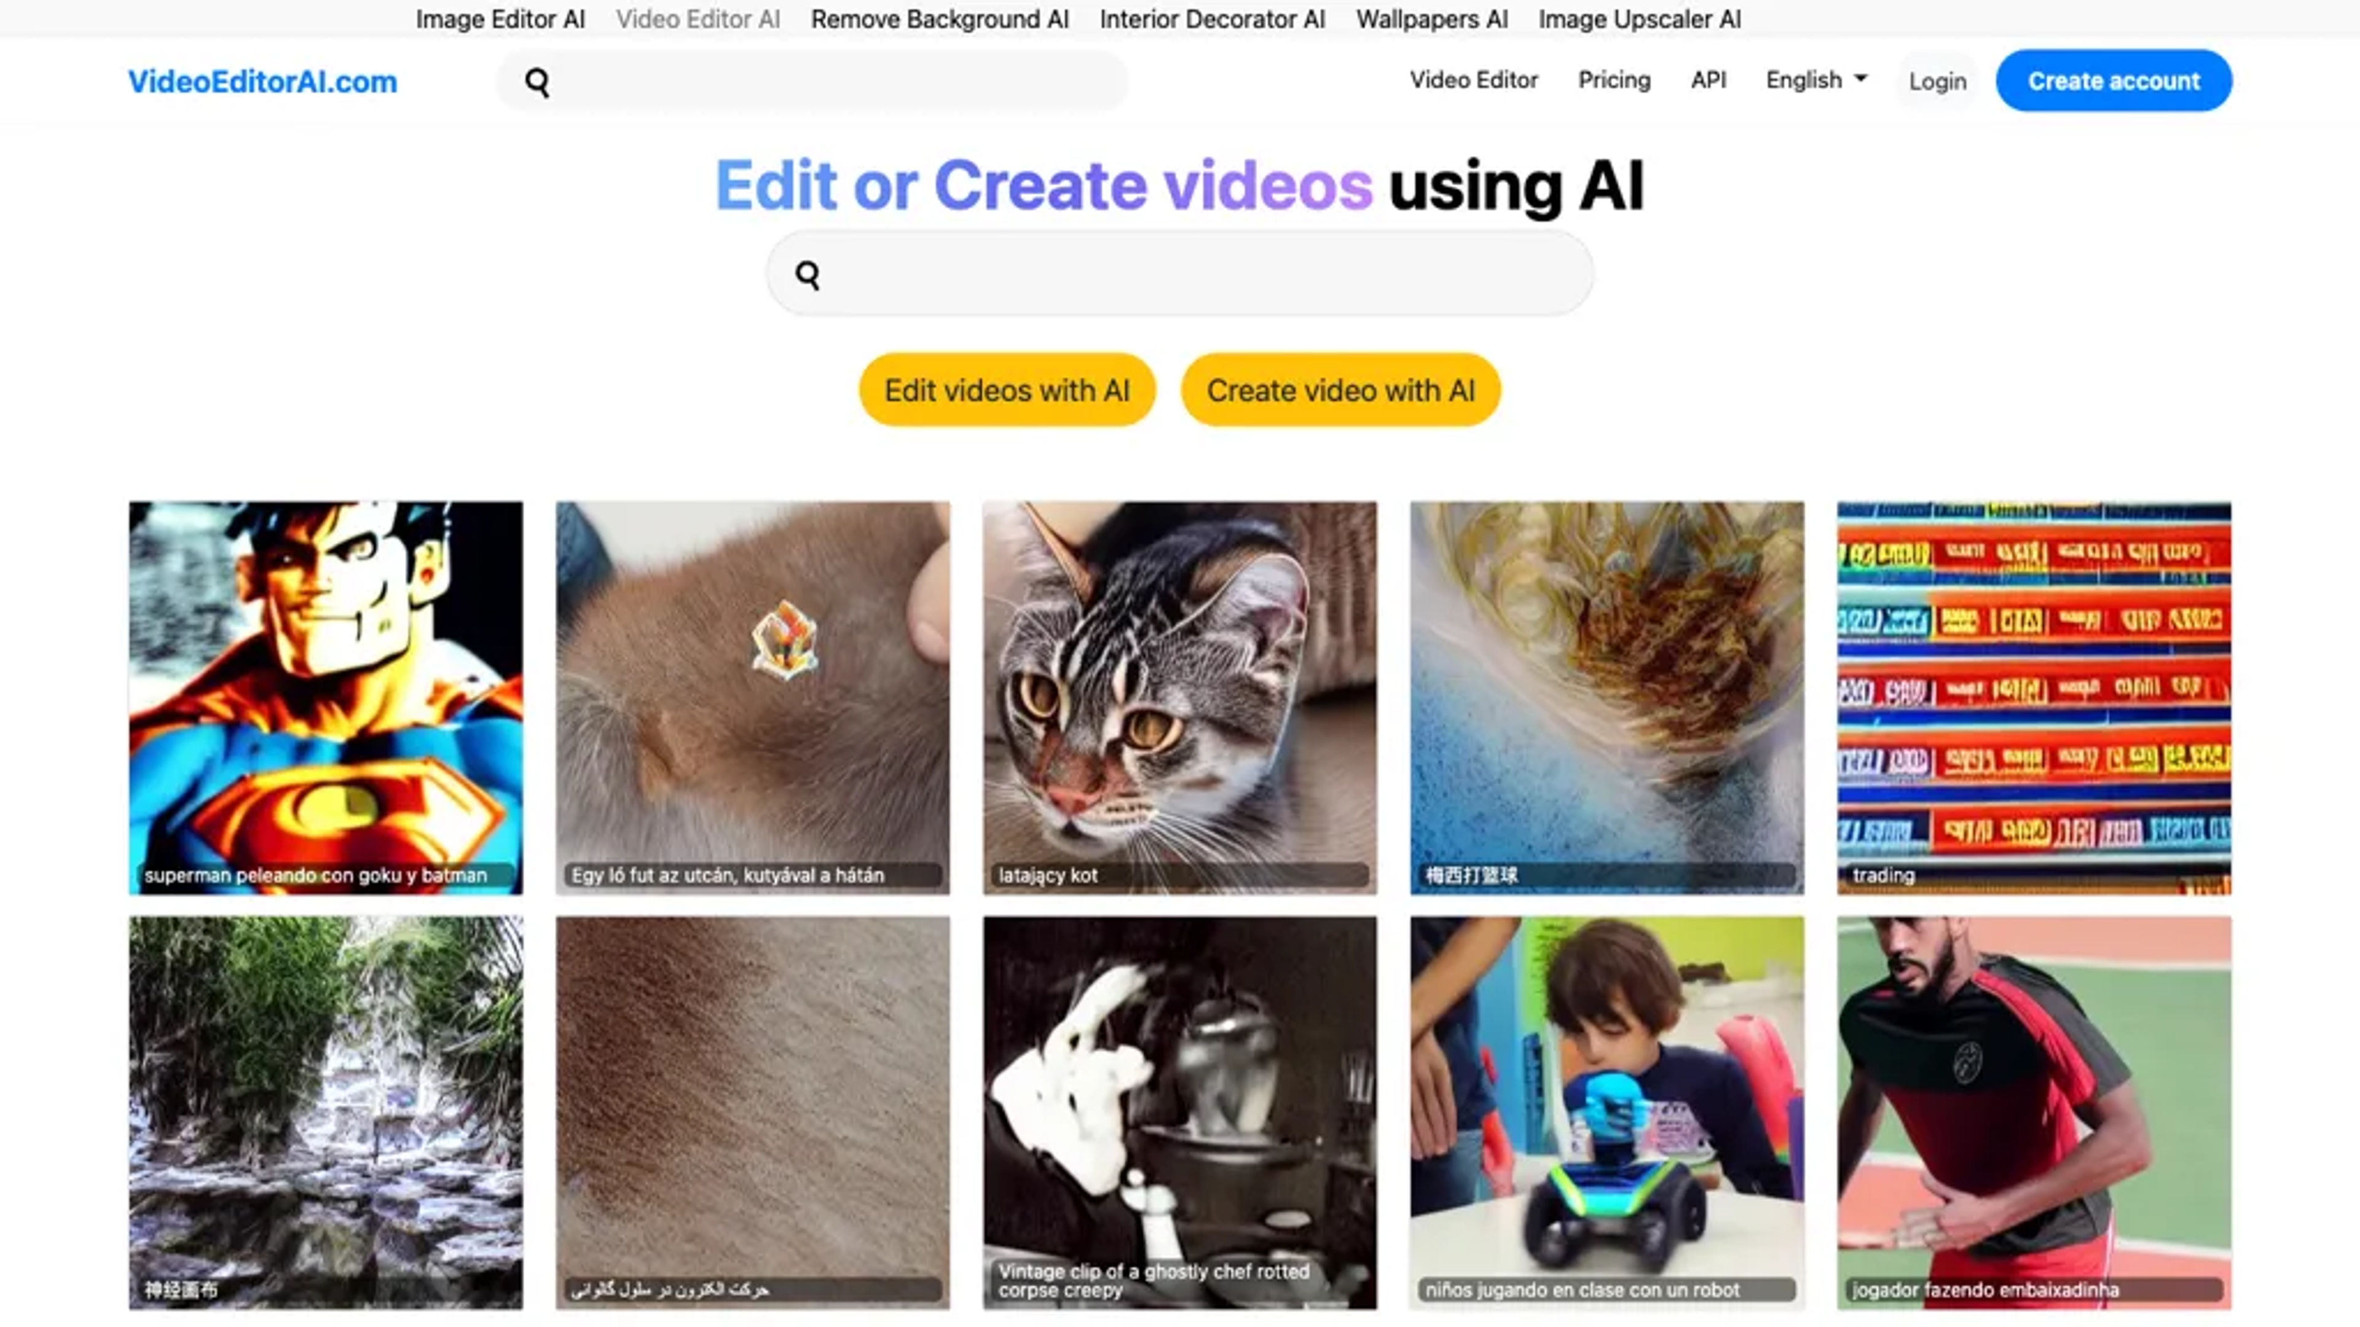Open the Video Editor dropdown menu

pyautogui.click(x=1472, y=79)
